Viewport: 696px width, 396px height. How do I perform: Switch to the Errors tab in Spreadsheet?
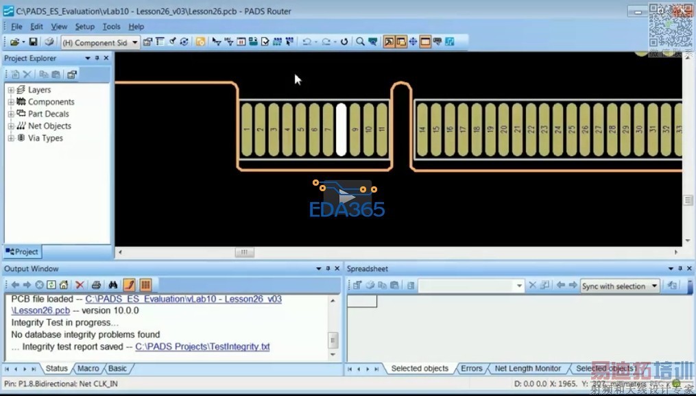(x=471, y=369)
